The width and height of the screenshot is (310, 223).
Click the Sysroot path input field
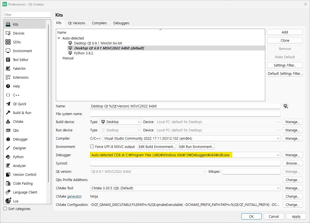185,163
